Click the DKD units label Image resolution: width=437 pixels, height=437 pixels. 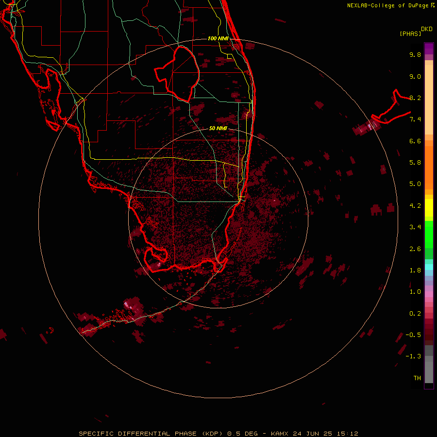(426, 29)
